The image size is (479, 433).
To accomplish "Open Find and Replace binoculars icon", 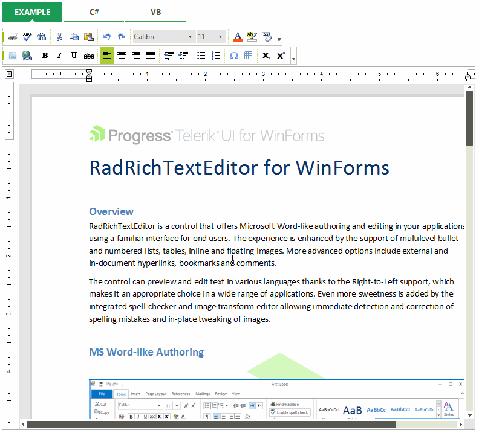I will pos(42,37).
